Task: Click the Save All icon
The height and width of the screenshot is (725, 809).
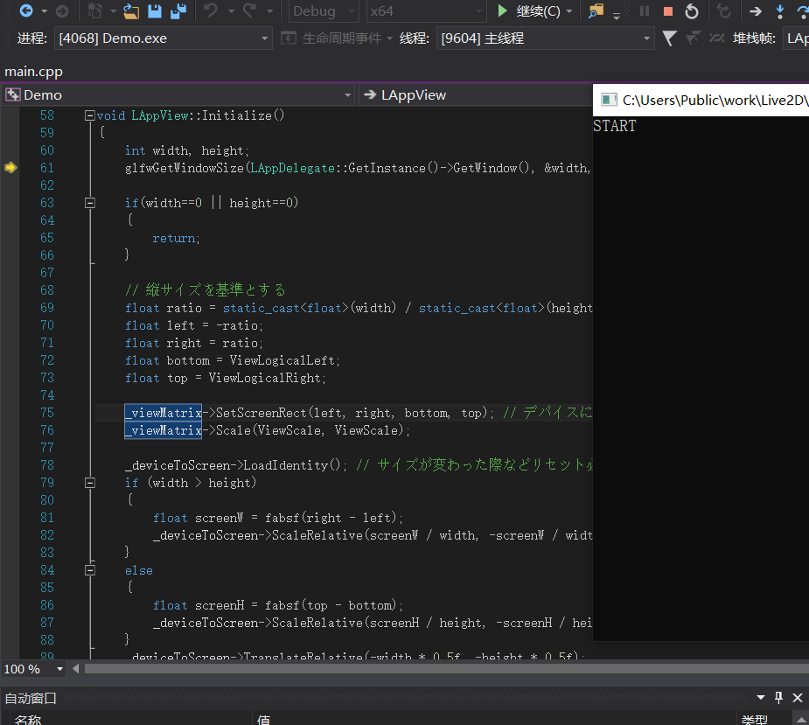Action: [x=178, y=11]
